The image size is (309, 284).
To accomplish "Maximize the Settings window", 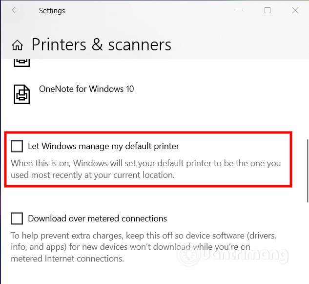I will click(268, 10).
